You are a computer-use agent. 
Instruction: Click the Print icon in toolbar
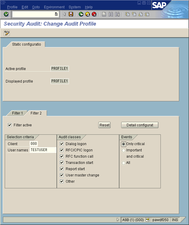tap(104, 14)
